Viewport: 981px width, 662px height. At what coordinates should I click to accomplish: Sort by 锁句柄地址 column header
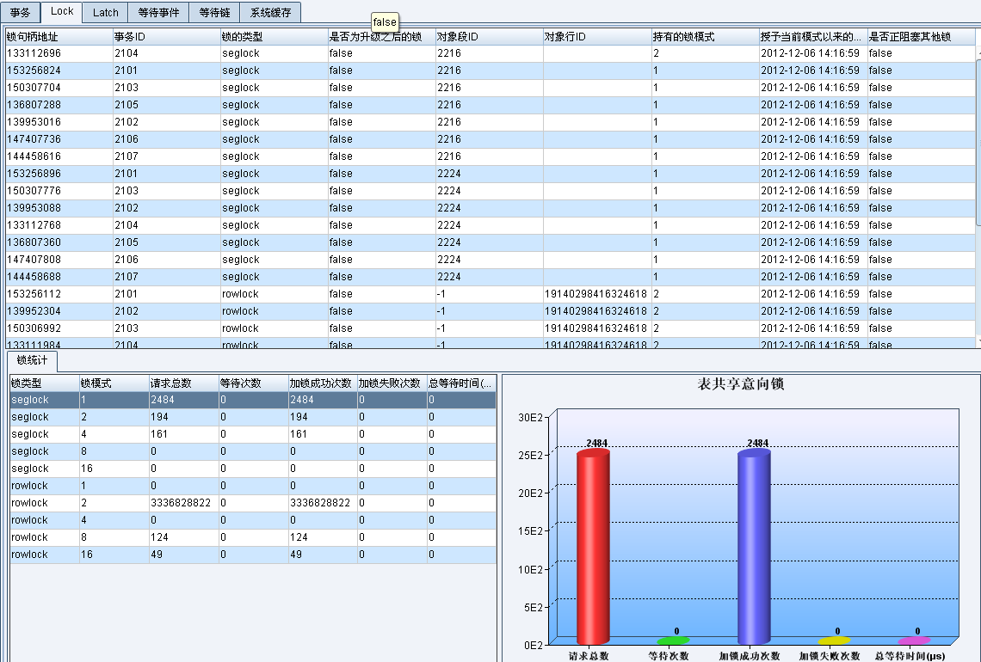[x=58, y=37]
